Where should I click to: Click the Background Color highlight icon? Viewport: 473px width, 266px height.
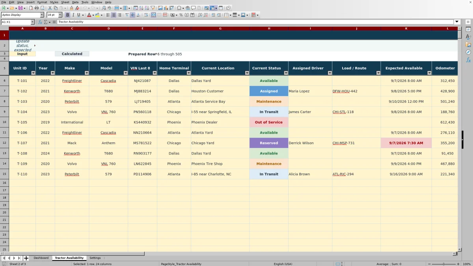coord(97,15)
